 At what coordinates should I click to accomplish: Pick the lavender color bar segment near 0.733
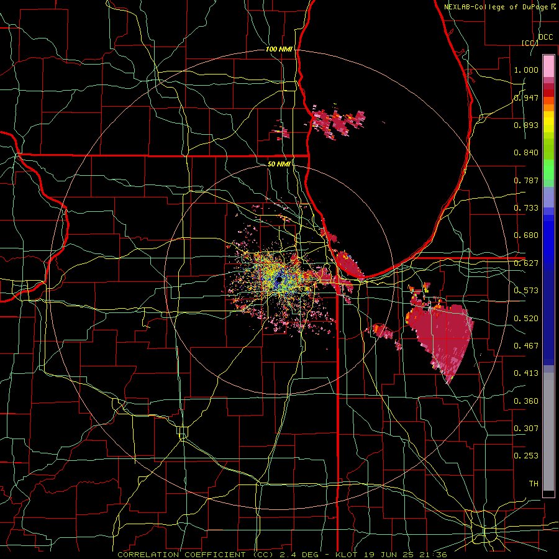pos(548,198)
